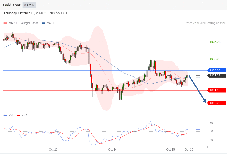Click the 9MA legend label
The height and width of the screenshot is (154, 227).
(x=25, y=115)
